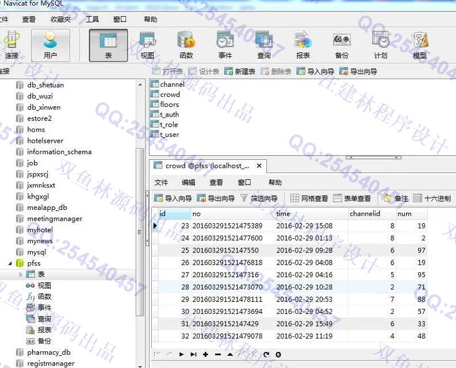This screenshot has width=456, height=368.
Task: Click the channelid column header
Action: 372,213
